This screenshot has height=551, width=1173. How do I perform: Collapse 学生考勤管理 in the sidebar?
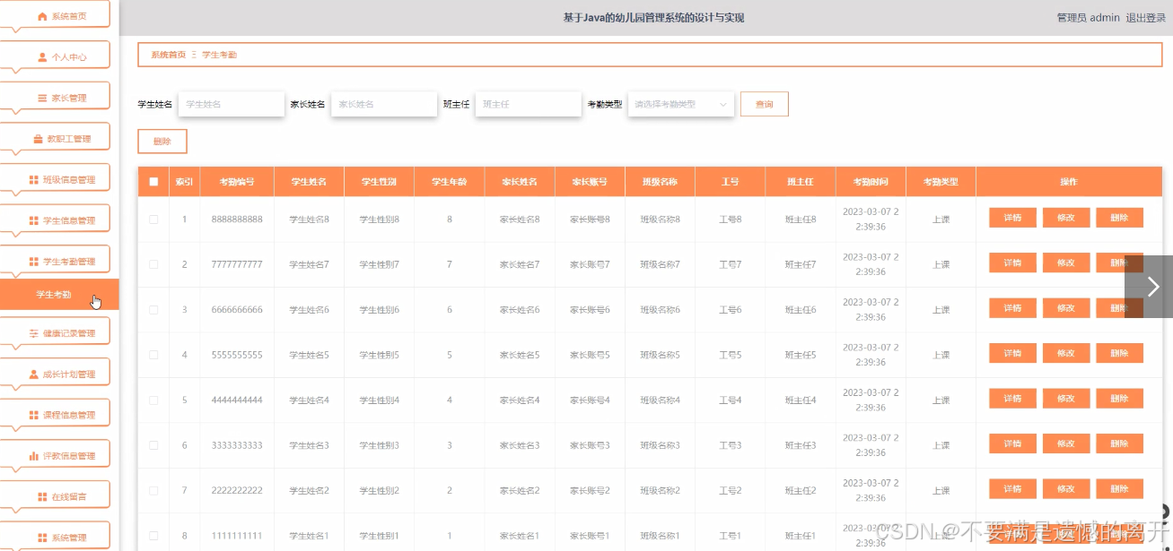click(x=56, y=262)
